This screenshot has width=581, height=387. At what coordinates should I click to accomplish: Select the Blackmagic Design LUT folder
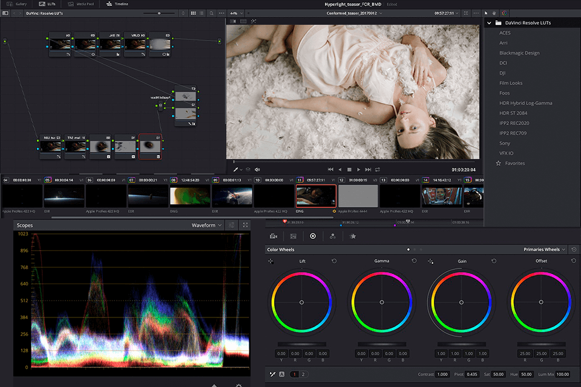[519, 53]
